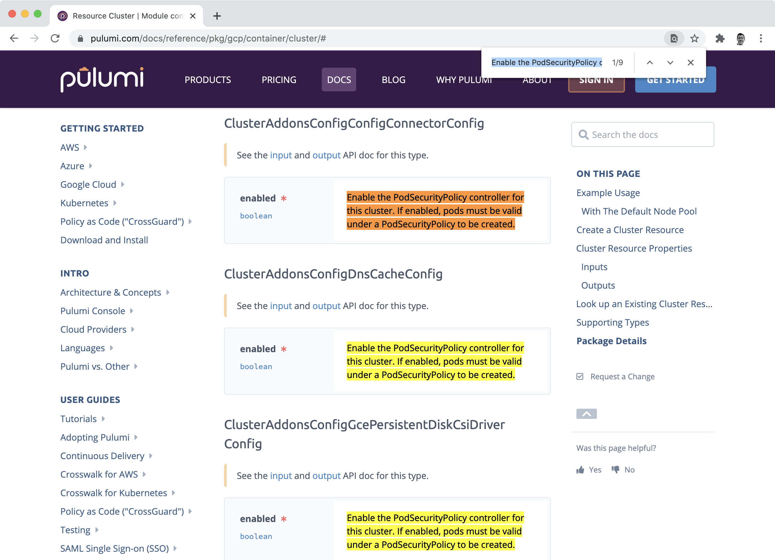Viewport: 775px width, 560px height.
Task: Go to the previous find result
Action: pos(650,63)
